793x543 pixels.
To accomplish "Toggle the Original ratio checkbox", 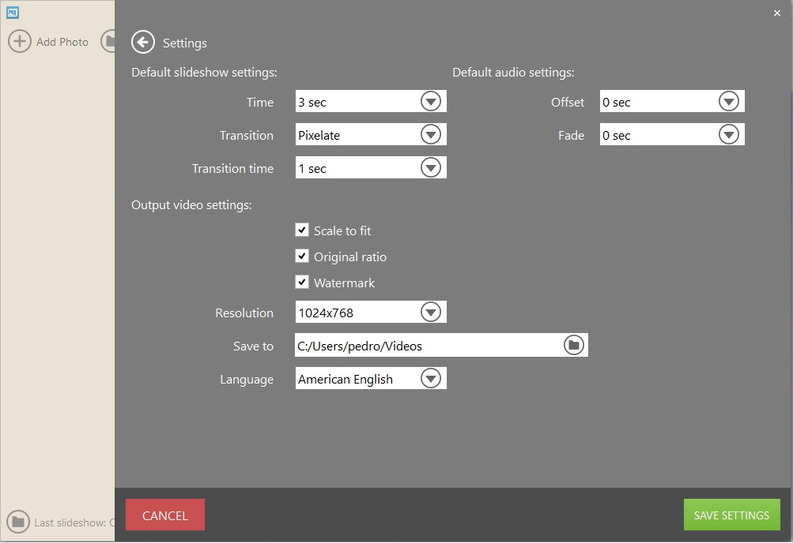I will pyautogui.click(x=302, y=257).
